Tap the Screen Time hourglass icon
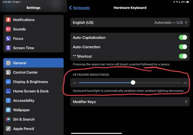193x135 pixels. [8, 48]
